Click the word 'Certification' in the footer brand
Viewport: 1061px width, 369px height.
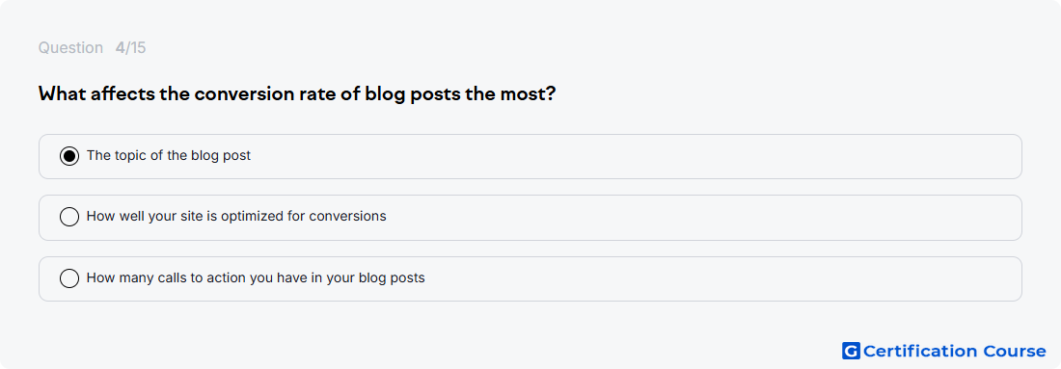point(919,351)
